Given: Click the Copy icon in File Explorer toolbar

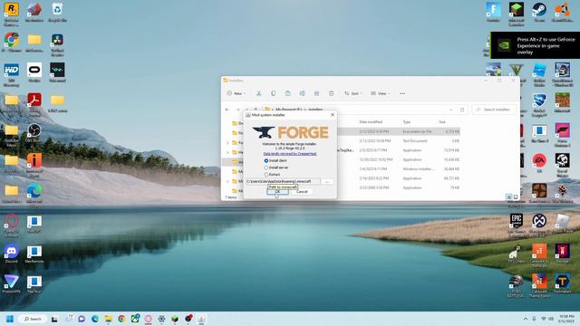Looking at the screenshot, I should (x=274, y=93).
